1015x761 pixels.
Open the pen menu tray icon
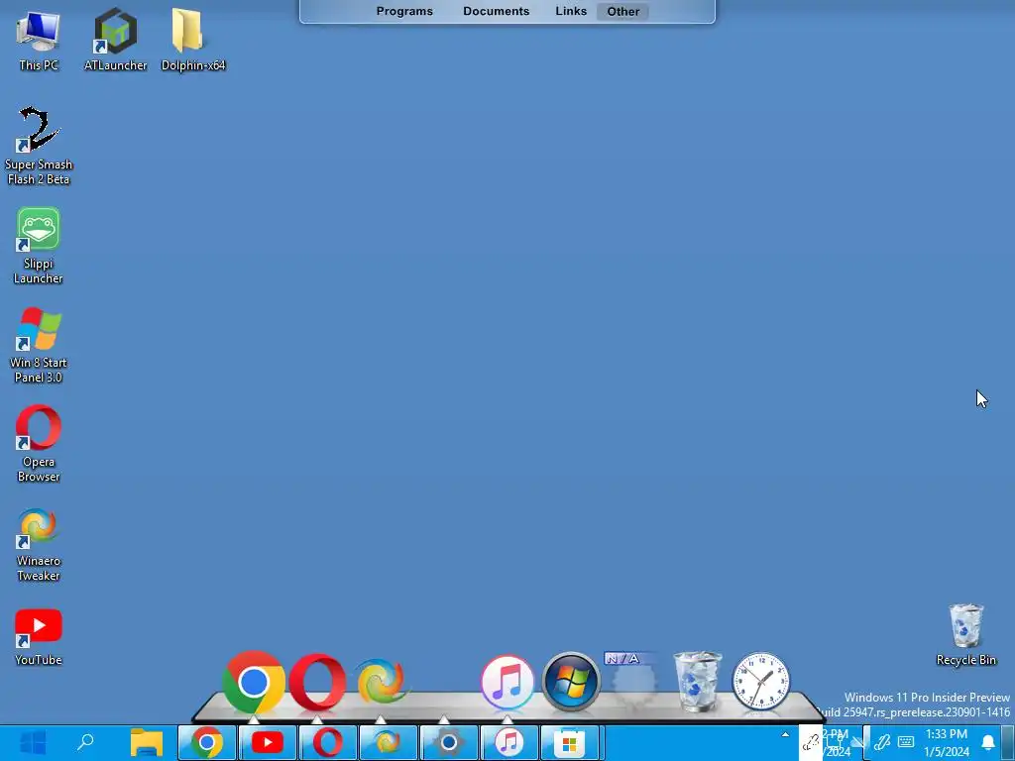tap(881, 742)
